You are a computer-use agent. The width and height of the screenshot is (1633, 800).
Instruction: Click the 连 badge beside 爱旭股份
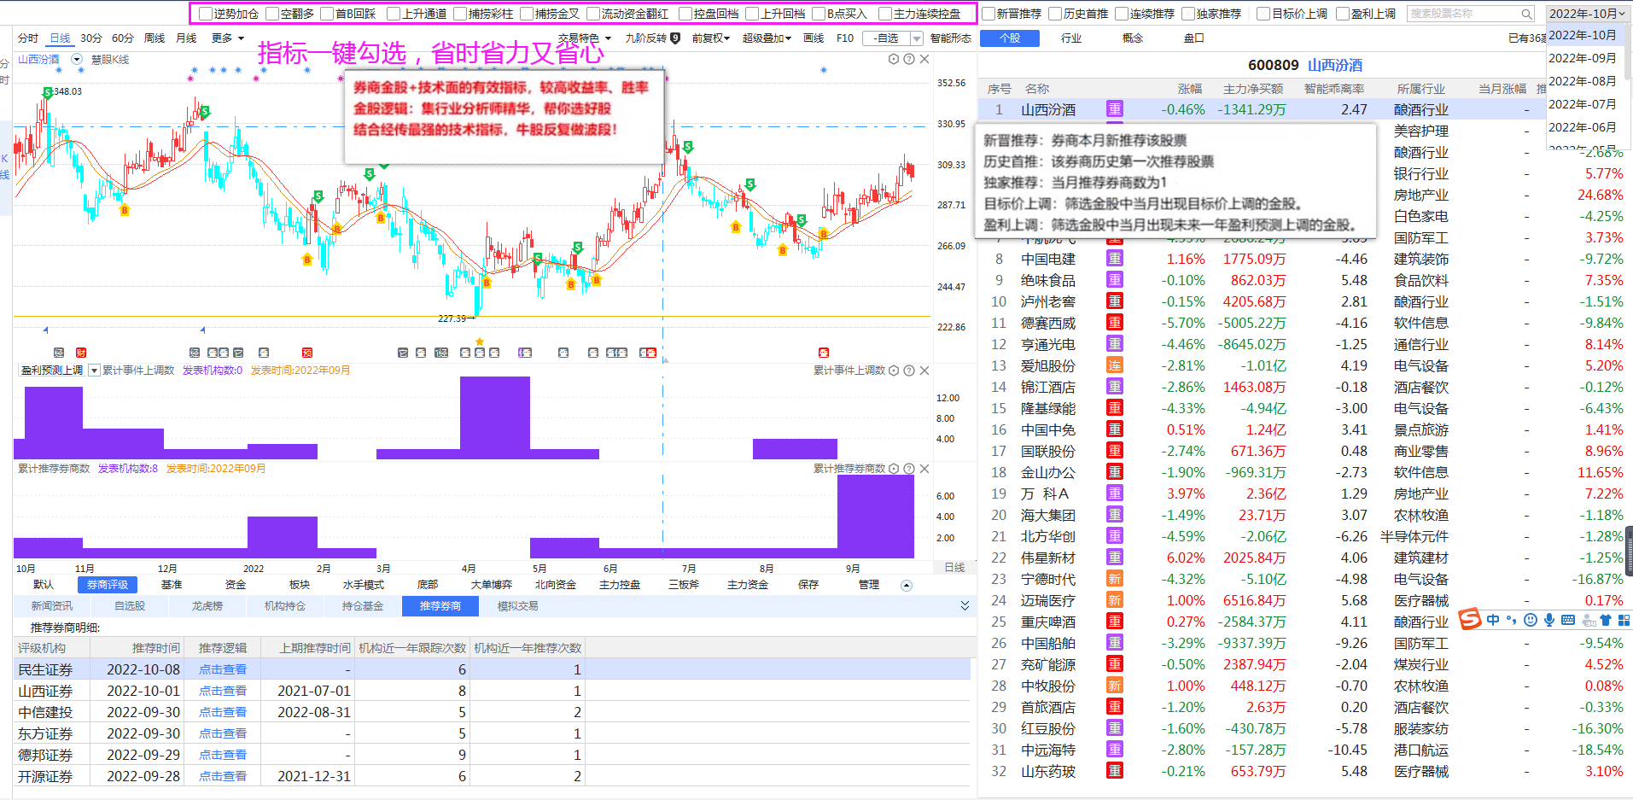[1115, 365]
